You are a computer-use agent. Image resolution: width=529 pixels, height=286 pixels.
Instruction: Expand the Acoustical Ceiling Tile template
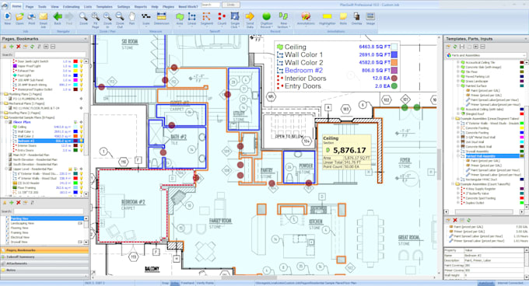[x=457, y=63]
